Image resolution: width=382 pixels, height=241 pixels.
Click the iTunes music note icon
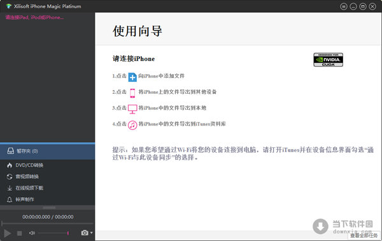(x=132, y=125)
